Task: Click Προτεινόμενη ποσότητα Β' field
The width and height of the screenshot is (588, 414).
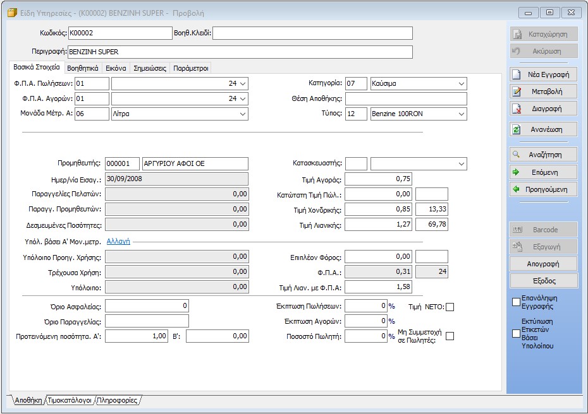Action: [x=217, y=336]
